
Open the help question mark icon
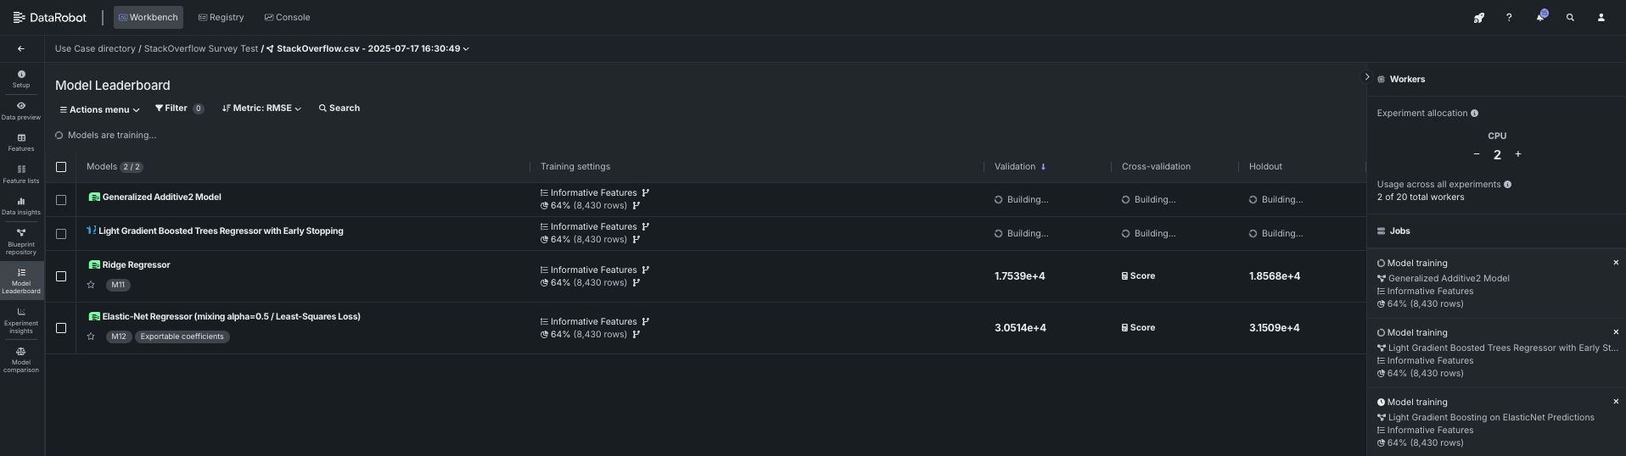pyautogui.click(x=1509, y=17)
